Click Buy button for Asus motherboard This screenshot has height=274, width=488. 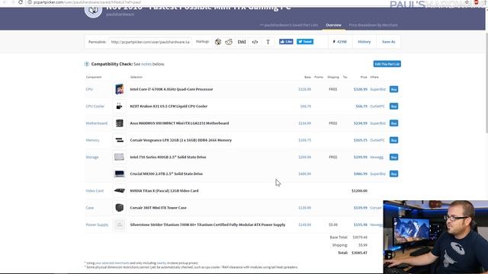pyautogui.click(x=393, y=123)
